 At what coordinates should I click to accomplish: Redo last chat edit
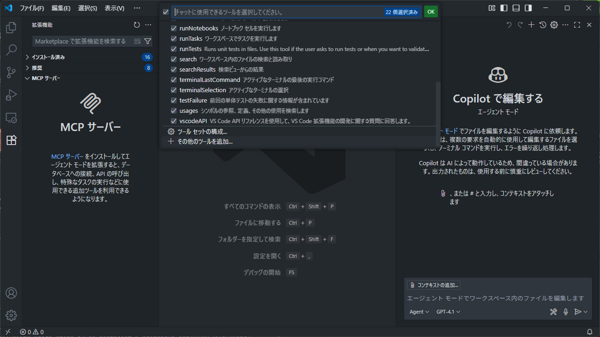click(x=520, y=25)
